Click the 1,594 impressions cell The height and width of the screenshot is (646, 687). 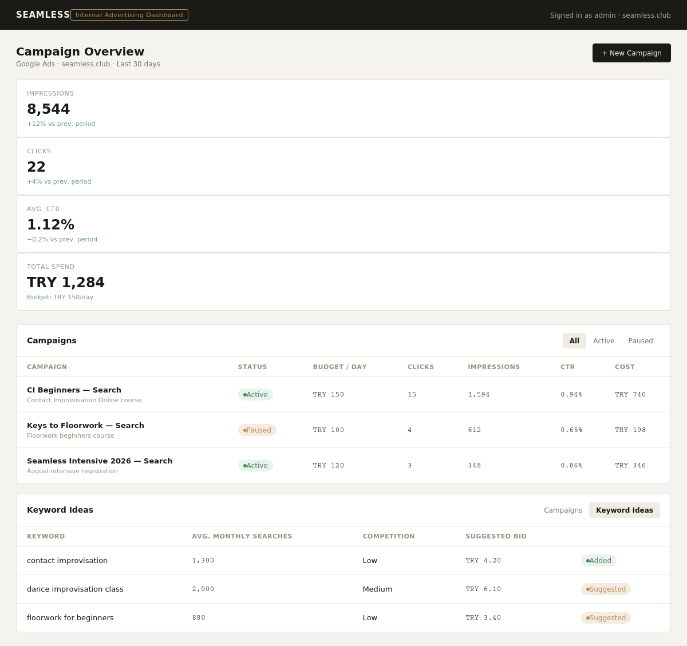point(479,395)
